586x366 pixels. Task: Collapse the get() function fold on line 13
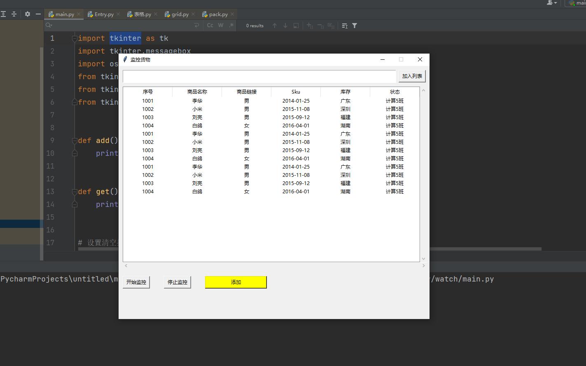[75, 192]
